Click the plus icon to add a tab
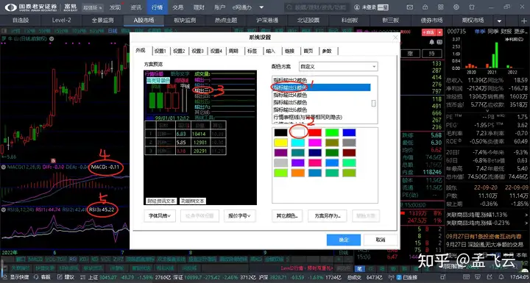Screen dimensions: 530x283 [524, 21]
